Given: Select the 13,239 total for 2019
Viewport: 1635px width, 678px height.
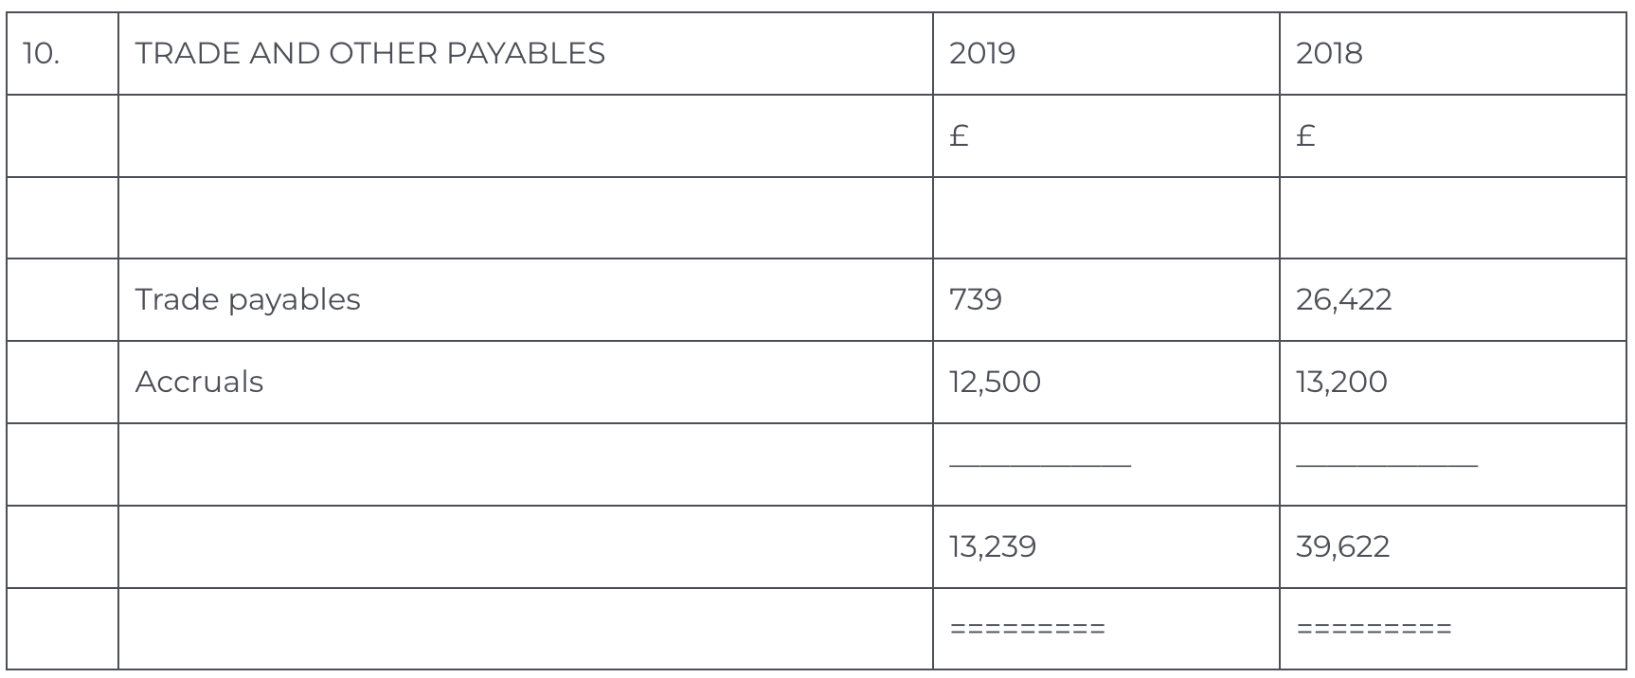Looking at the screenshot, I should coord(992,547).
